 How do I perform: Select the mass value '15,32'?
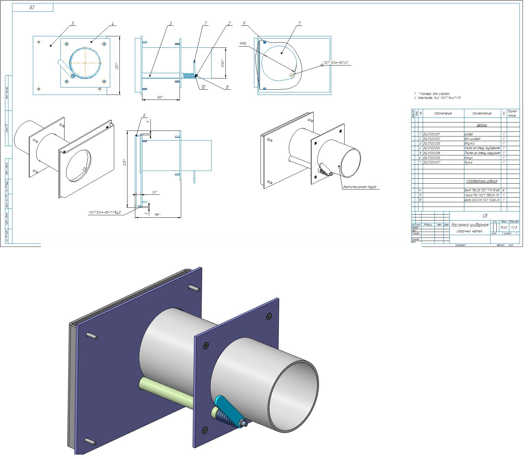click(504, 227)
